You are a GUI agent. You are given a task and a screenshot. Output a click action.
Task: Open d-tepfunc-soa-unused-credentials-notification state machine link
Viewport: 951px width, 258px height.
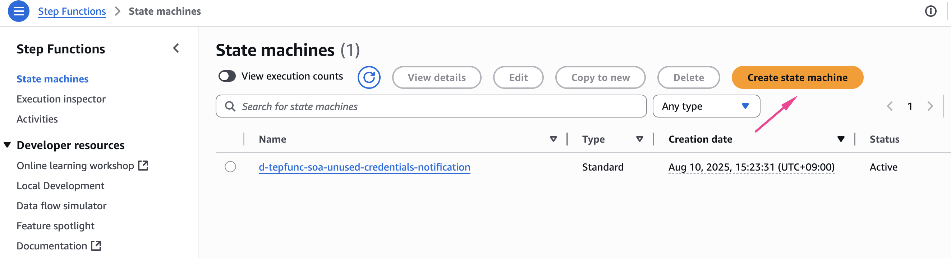pos(364,167)
